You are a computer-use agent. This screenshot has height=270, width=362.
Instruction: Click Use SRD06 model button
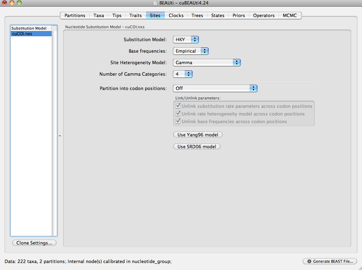pyautogui.click(x=197, y=147)
